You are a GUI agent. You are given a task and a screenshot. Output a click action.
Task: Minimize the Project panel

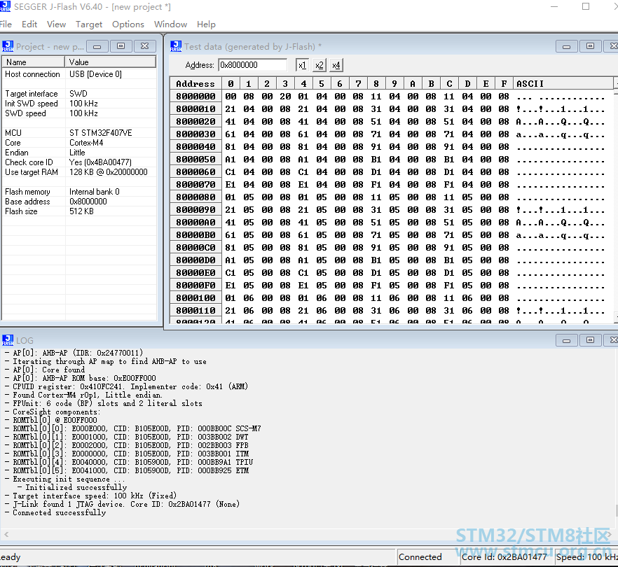click(x=97, y=46)
